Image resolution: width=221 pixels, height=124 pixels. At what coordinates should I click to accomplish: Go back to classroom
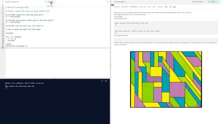point(12,2)
